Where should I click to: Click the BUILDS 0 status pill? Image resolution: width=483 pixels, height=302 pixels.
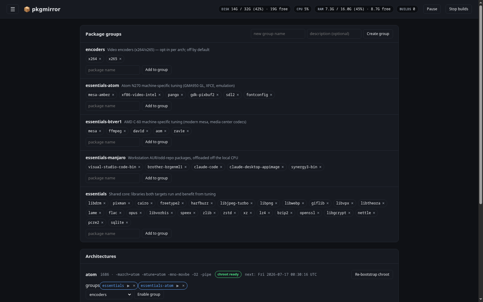[x=407, y=9]
